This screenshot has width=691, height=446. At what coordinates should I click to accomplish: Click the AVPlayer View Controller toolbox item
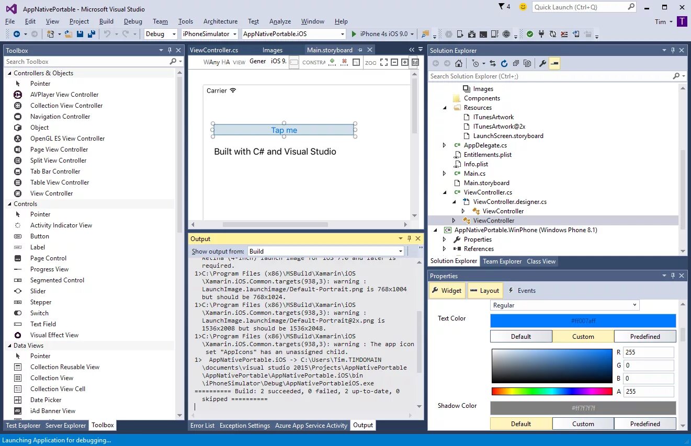pyautogui.click(x=64, y=95)
